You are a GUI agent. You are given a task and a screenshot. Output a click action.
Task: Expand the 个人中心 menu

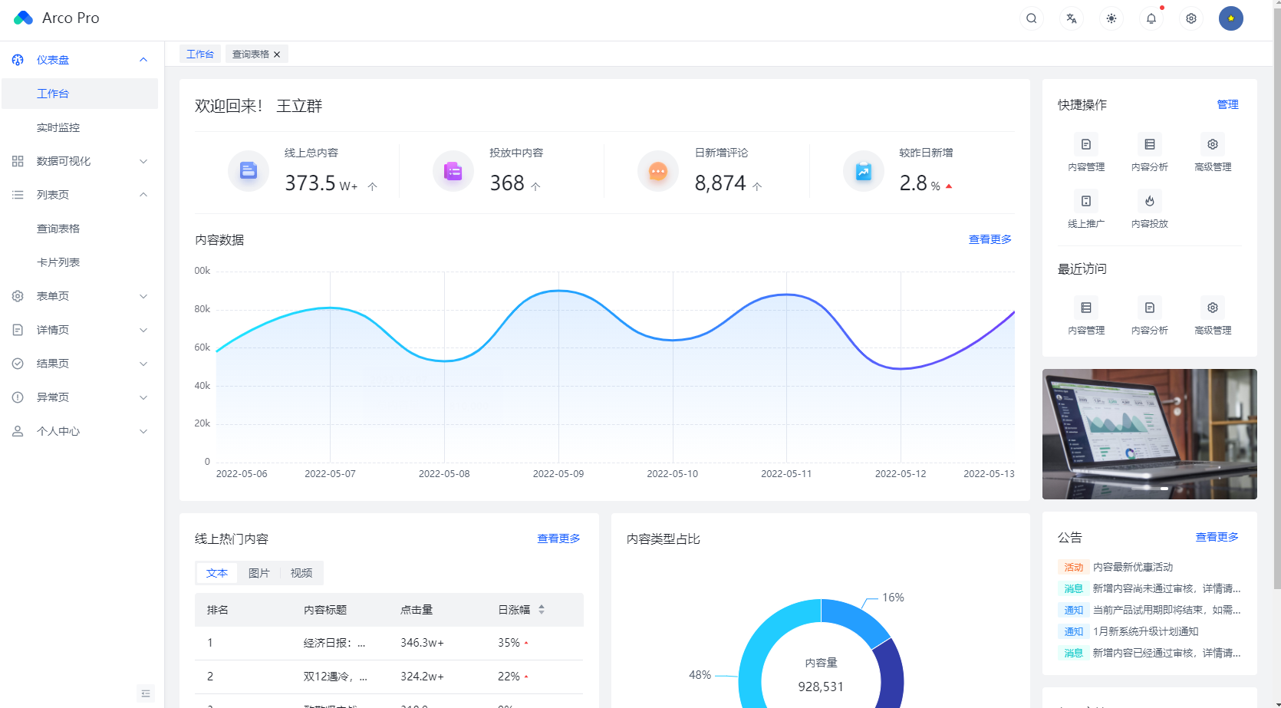pyautogui.click(x=80, y=431)
